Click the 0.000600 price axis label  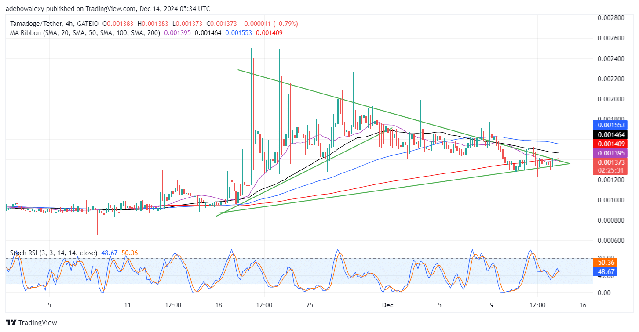coord(610,240)
